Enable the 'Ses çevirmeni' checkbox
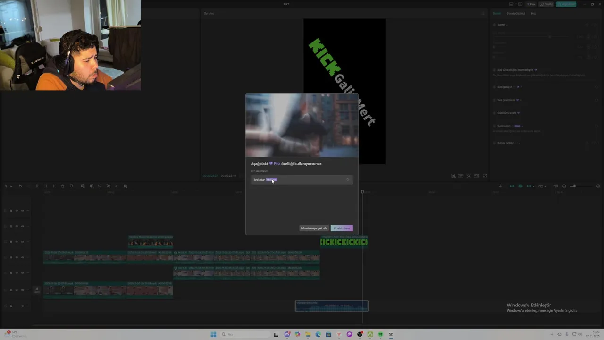 coord(495,100)
